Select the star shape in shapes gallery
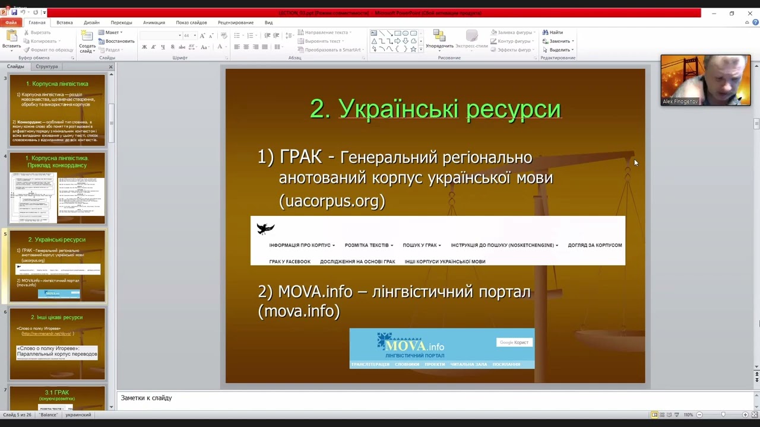This screenshot has height=427, width=760. tap(413, 49)
